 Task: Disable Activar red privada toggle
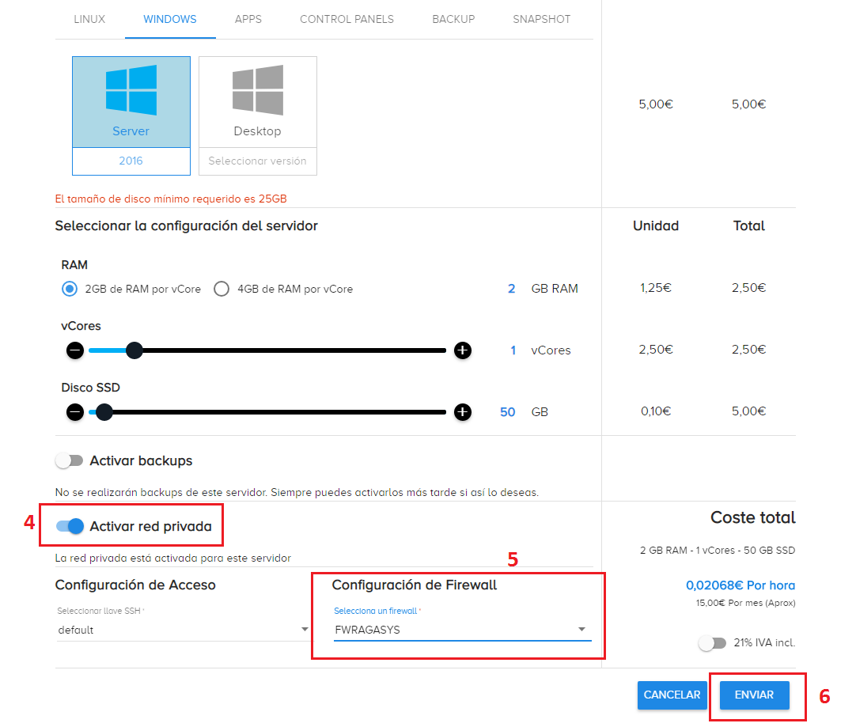(x=70, y=526)
